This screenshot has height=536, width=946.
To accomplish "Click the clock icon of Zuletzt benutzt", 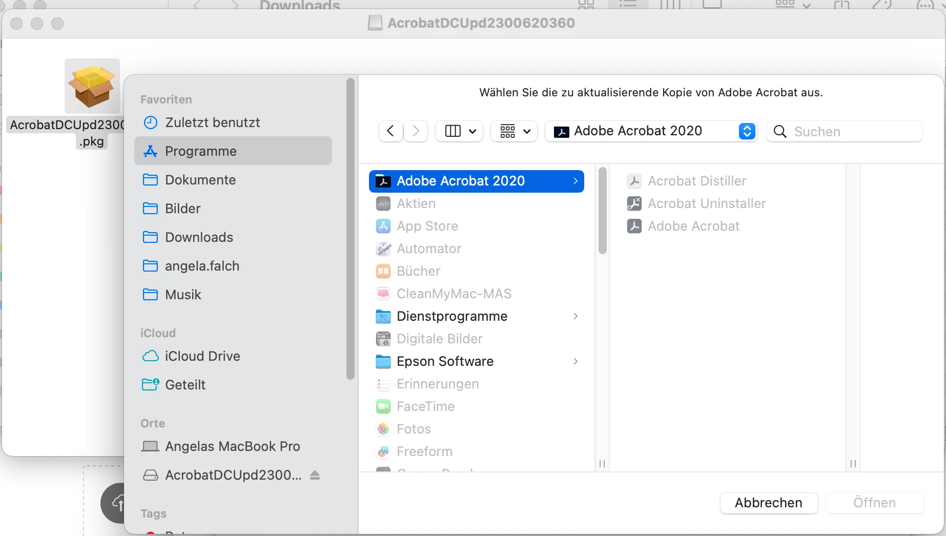I will tap(150, 122).
